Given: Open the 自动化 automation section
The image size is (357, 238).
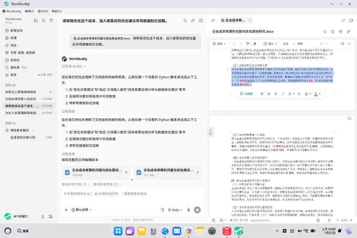Looking at the screenshot, I should (12, 60).
